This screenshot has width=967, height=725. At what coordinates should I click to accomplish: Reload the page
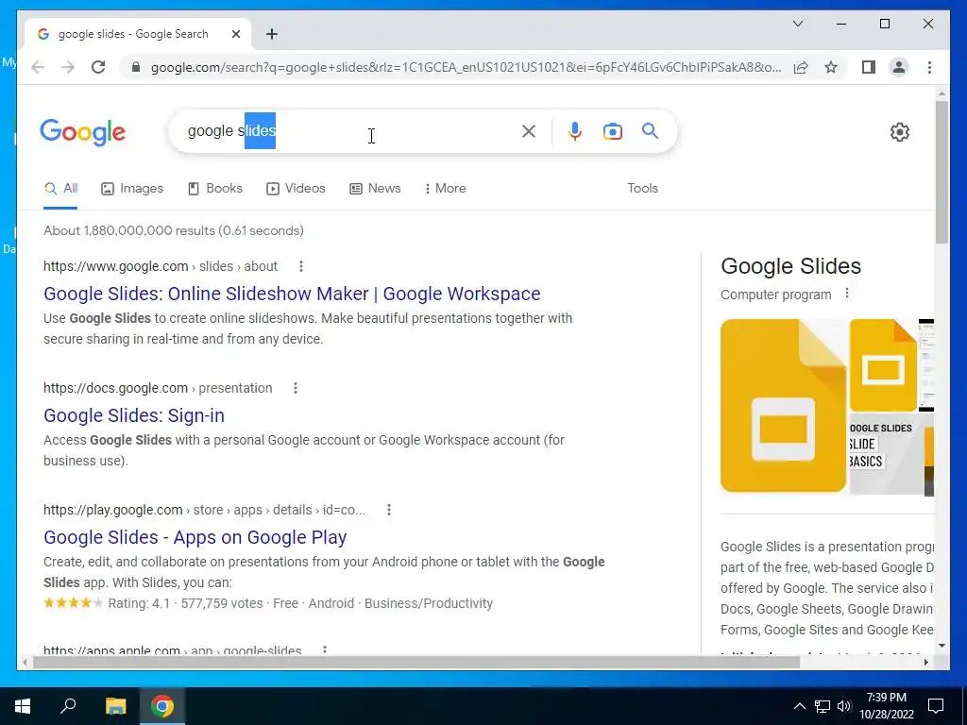tap(98, 67)
